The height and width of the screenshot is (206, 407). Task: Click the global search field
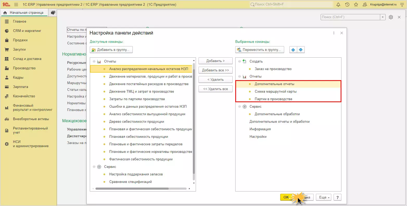click(291, 4)
